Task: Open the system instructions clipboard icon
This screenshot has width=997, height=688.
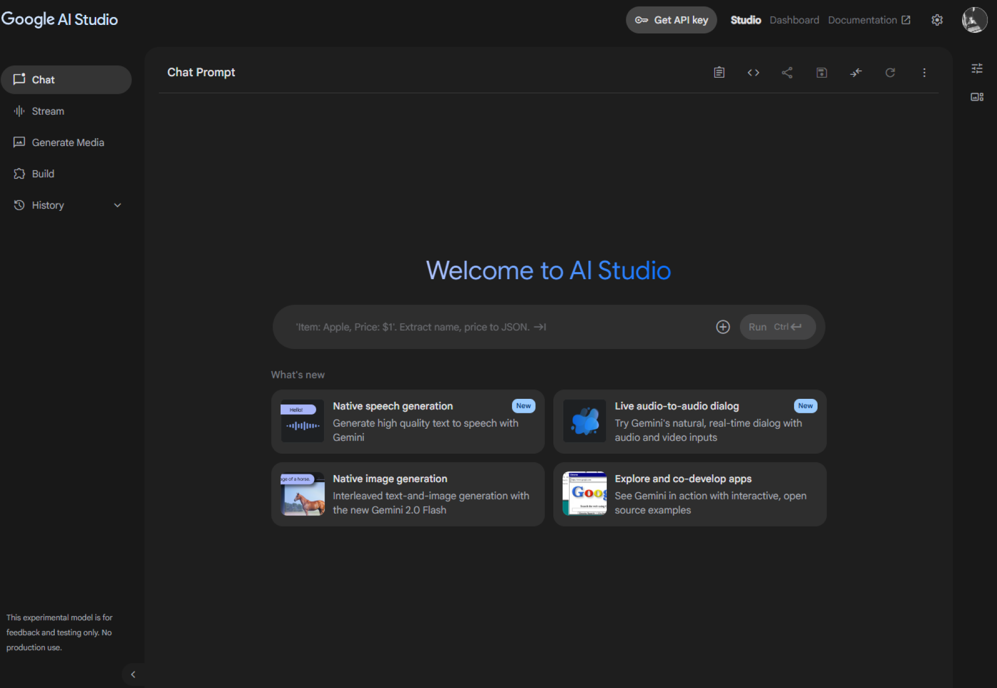Action: point(719,72)
